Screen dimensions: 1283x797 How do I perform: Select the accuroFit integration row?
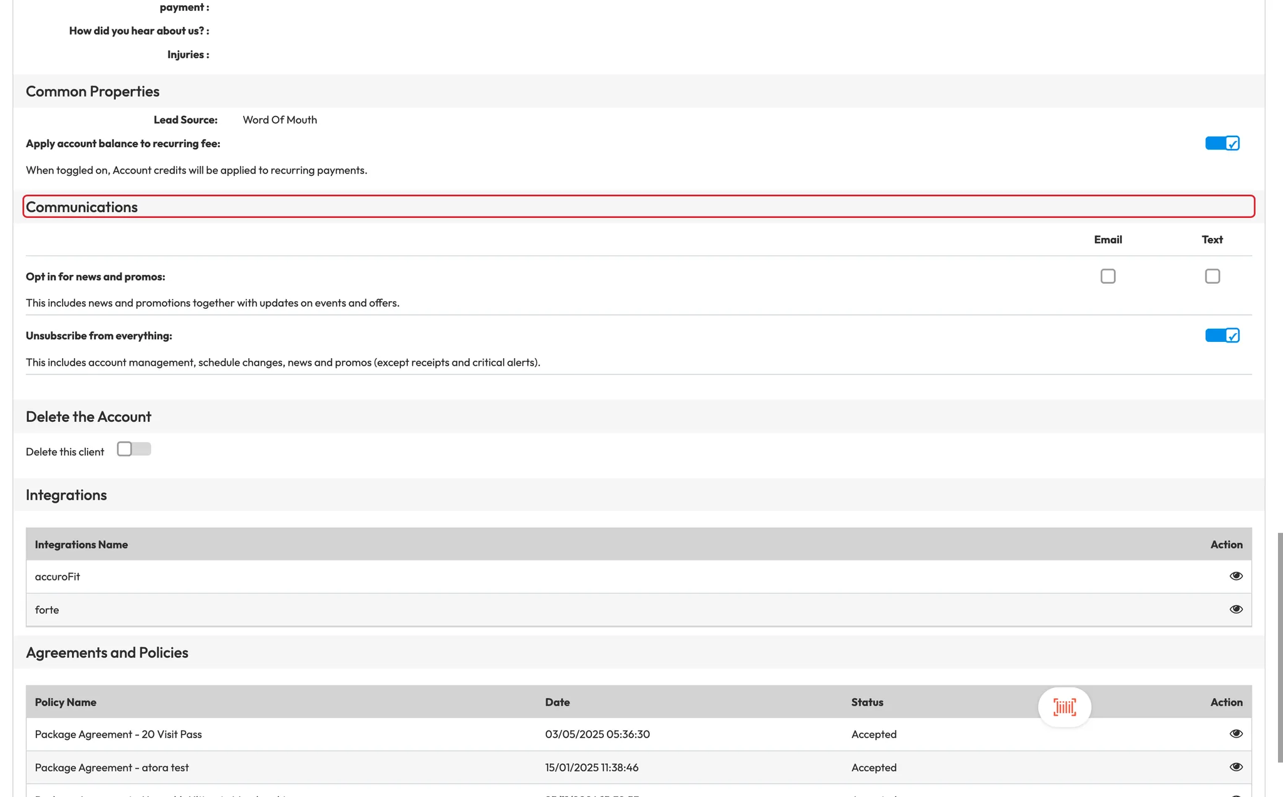[58, 577]
